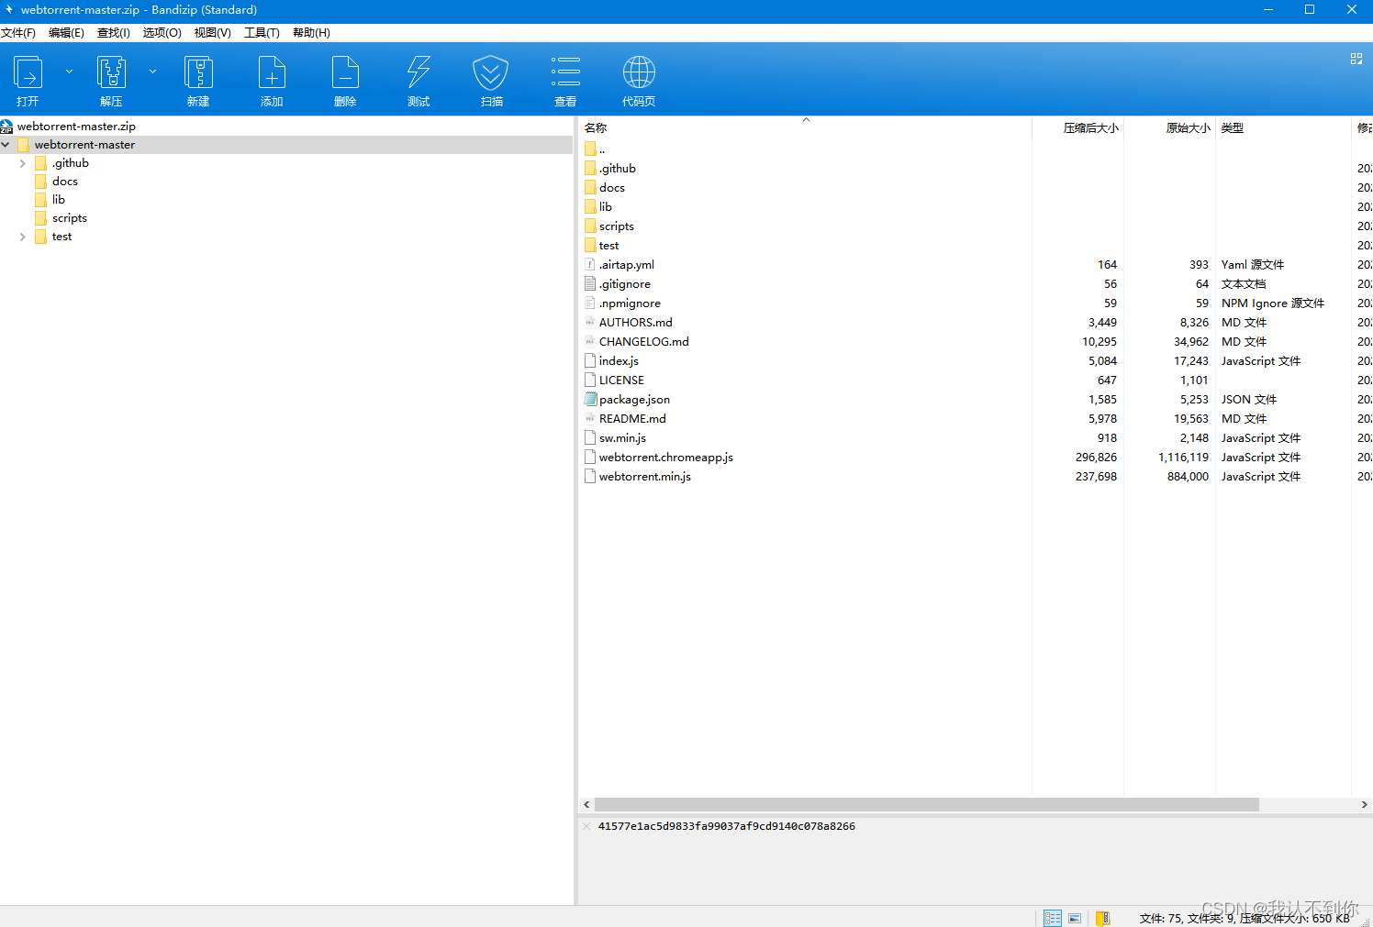Click the 解压 (Extract) toolbar icon
This screenshot has height=927, width=1373.
click(111, 73)
